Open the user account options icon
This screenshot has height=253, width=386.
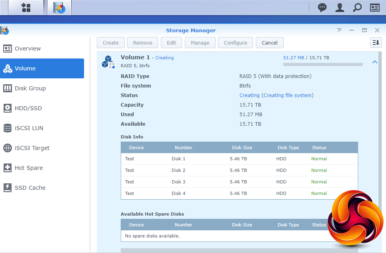click(339, 8)
